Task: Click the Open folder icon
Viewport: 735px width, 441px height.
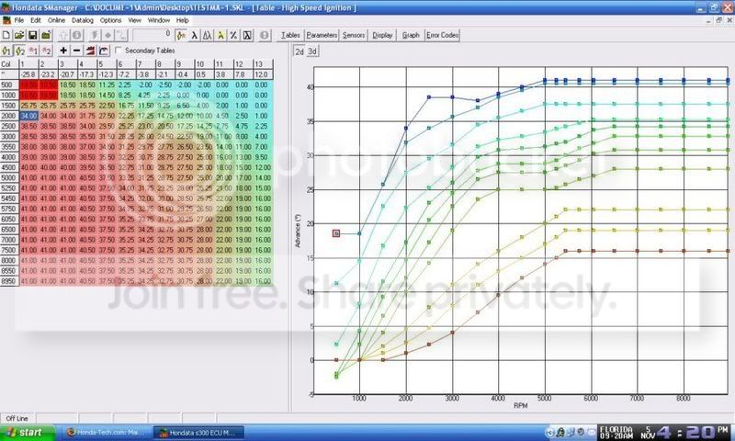Action: click(20, 35)
